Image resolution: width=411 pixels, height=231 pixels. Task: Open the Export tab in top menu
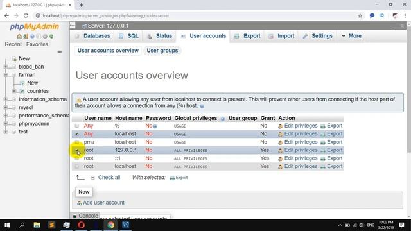[x=247, y=36]
